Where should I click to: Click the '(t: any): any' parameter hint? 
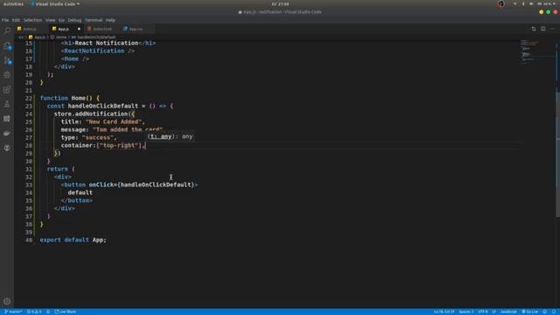coord(170,136)
